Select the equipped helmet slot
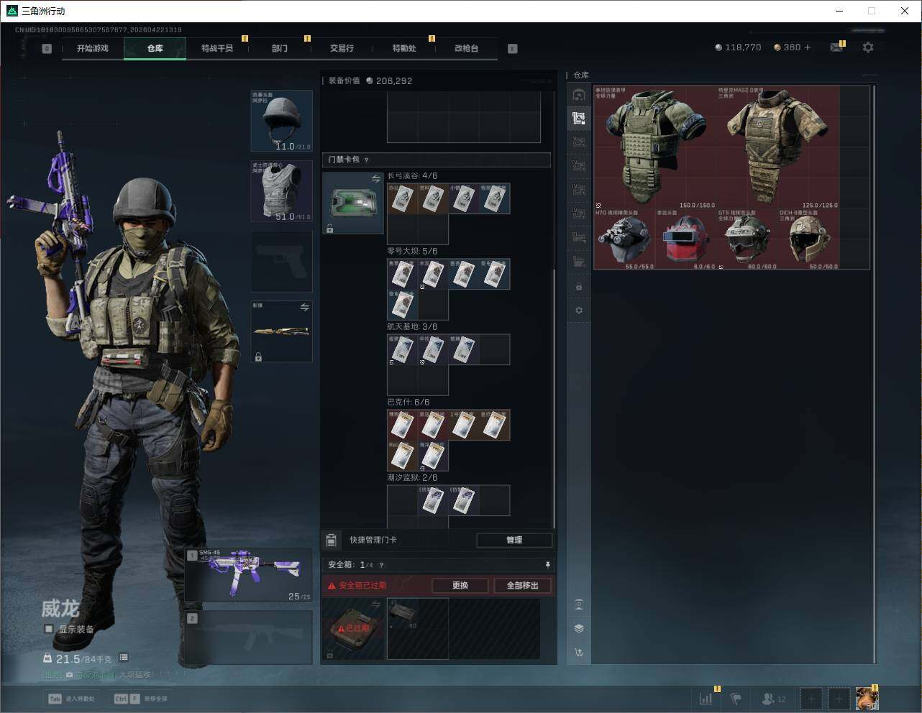Image resolution: width=922 pixels, height=713 pixels. pyautogui.click(x=281, y=121)
